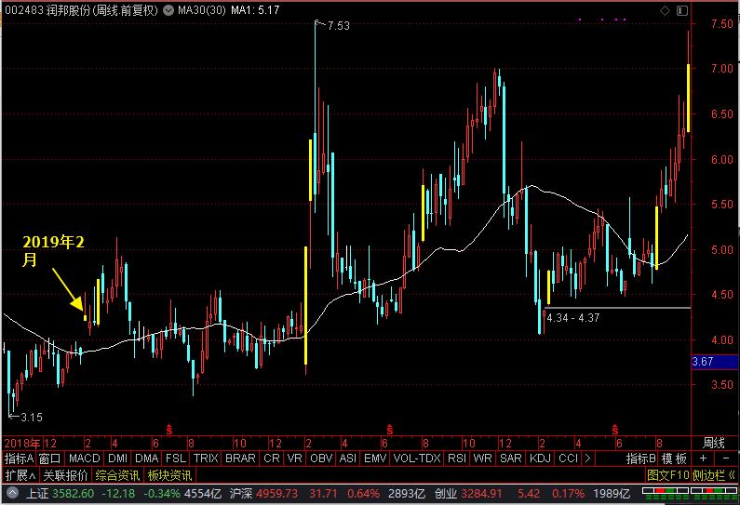740x505 pixels.
Task: Click the 指标A button
Action: [x=19, y=458]
